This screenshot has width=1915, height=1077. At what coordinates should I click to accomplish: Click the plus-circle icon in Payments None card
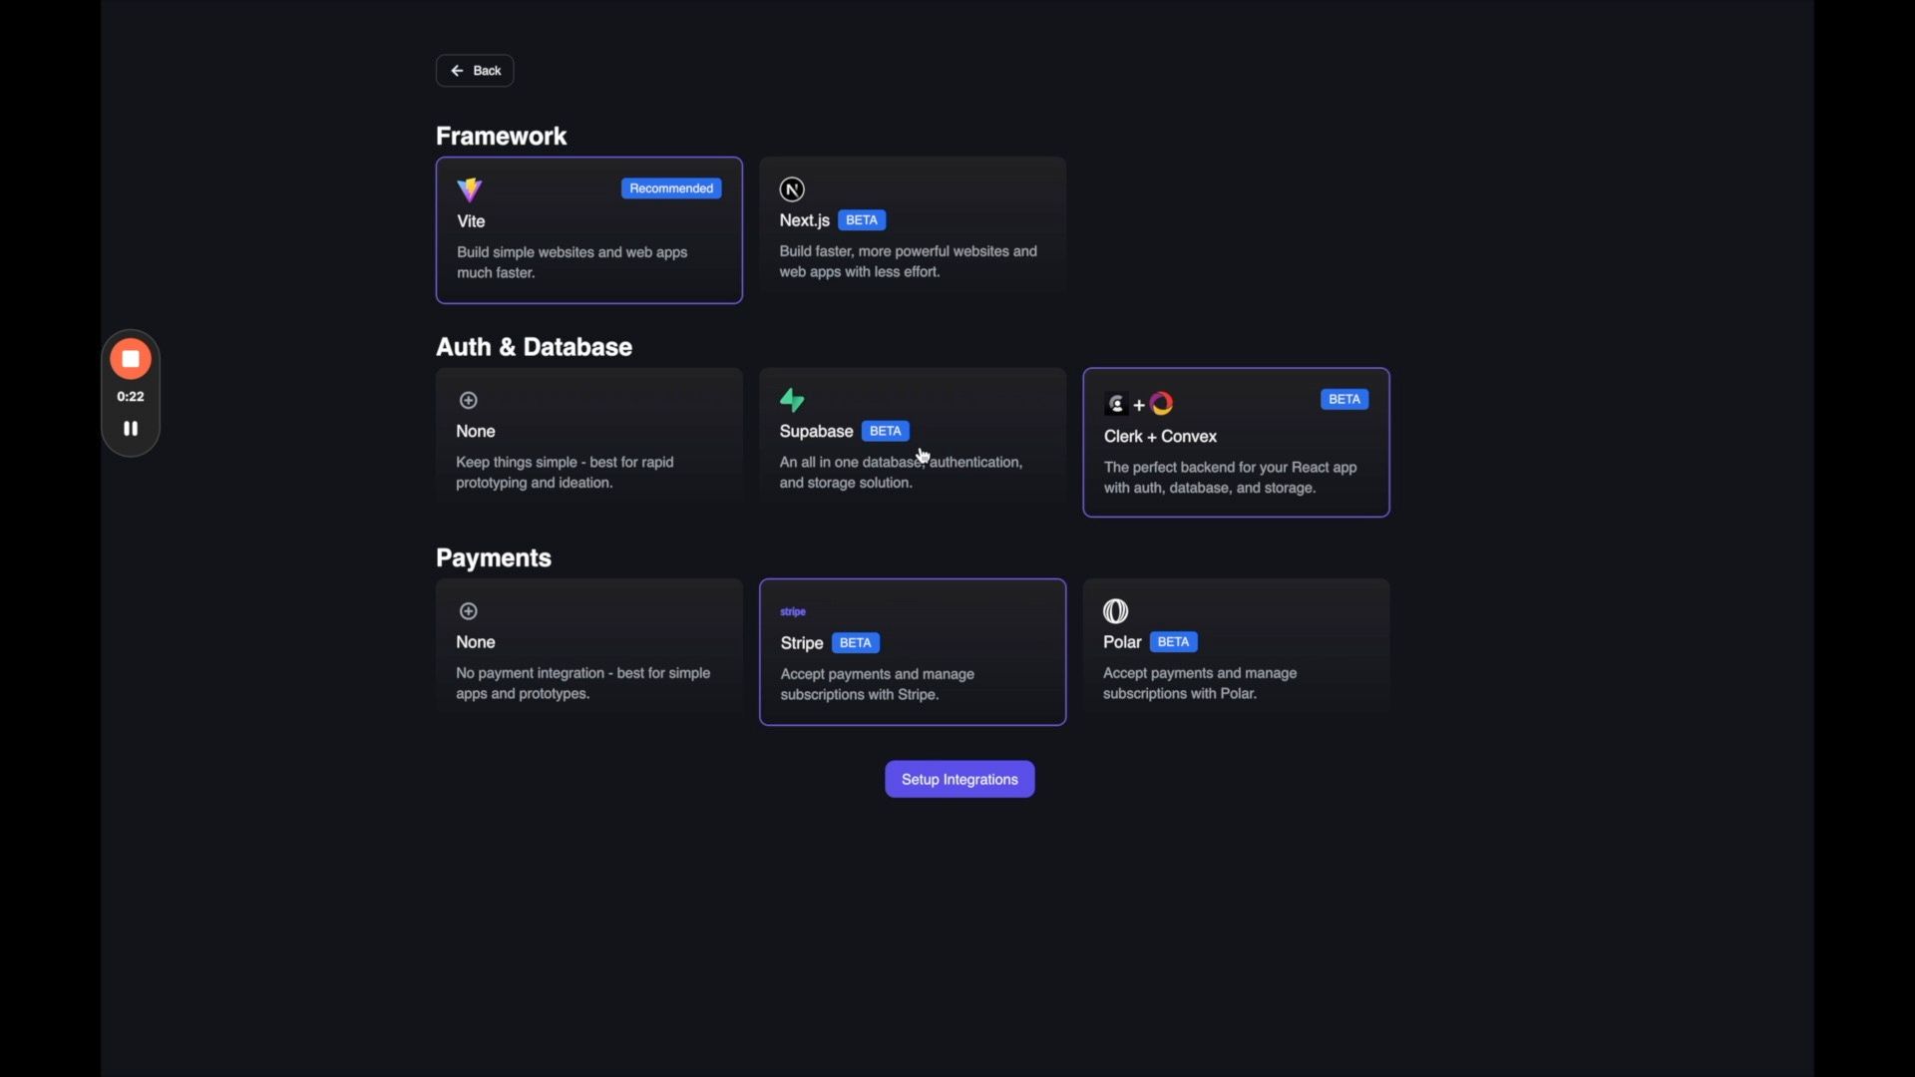click(468, 610)
